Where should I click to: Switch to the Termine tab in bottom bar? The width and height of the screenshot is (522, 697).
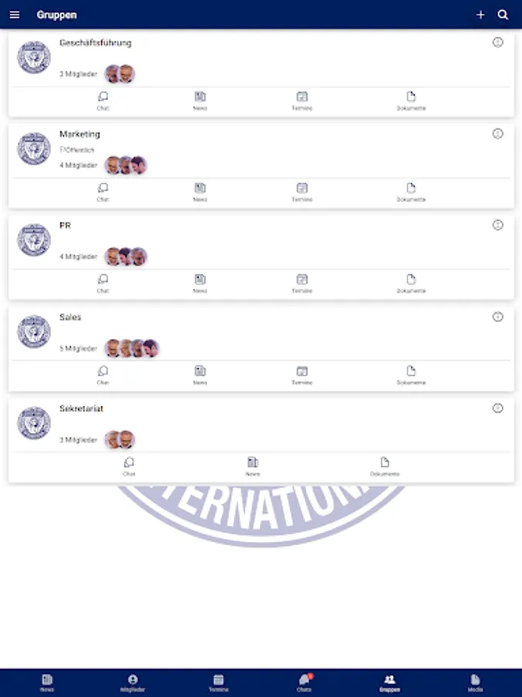coord(218,683)
